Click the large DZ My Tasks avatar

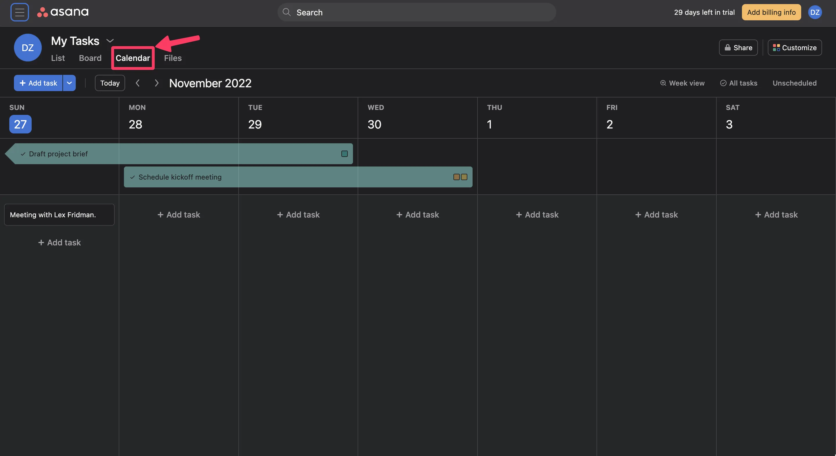pos(28,48)
